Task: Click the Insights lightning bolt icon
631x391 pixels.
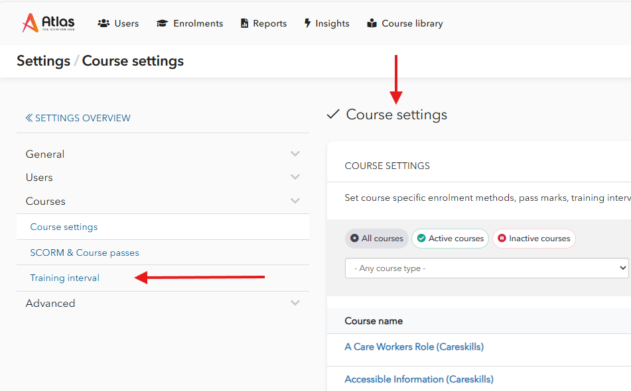Action: (x=308, y=23)
